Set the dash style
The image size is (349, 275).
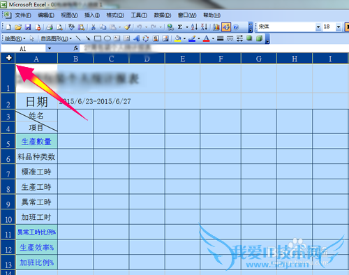click(230, 38)
